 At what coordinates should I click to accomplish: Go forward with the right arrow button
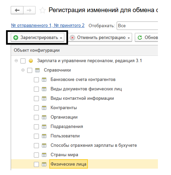[x=29, y=10]
